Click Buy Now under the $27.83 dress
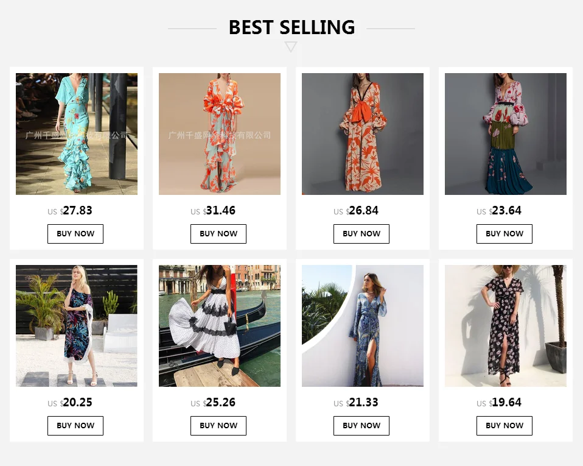 point(75,234)
